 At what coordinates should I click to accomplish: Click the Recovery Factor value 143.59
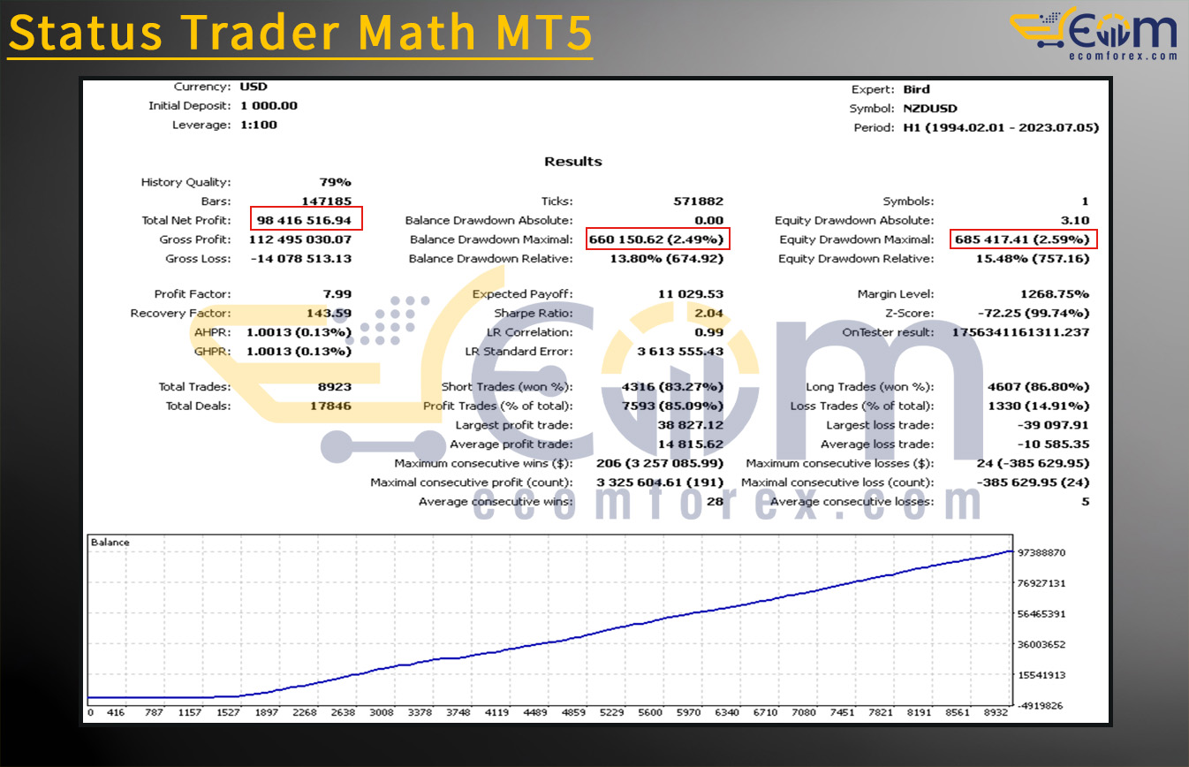329,313
